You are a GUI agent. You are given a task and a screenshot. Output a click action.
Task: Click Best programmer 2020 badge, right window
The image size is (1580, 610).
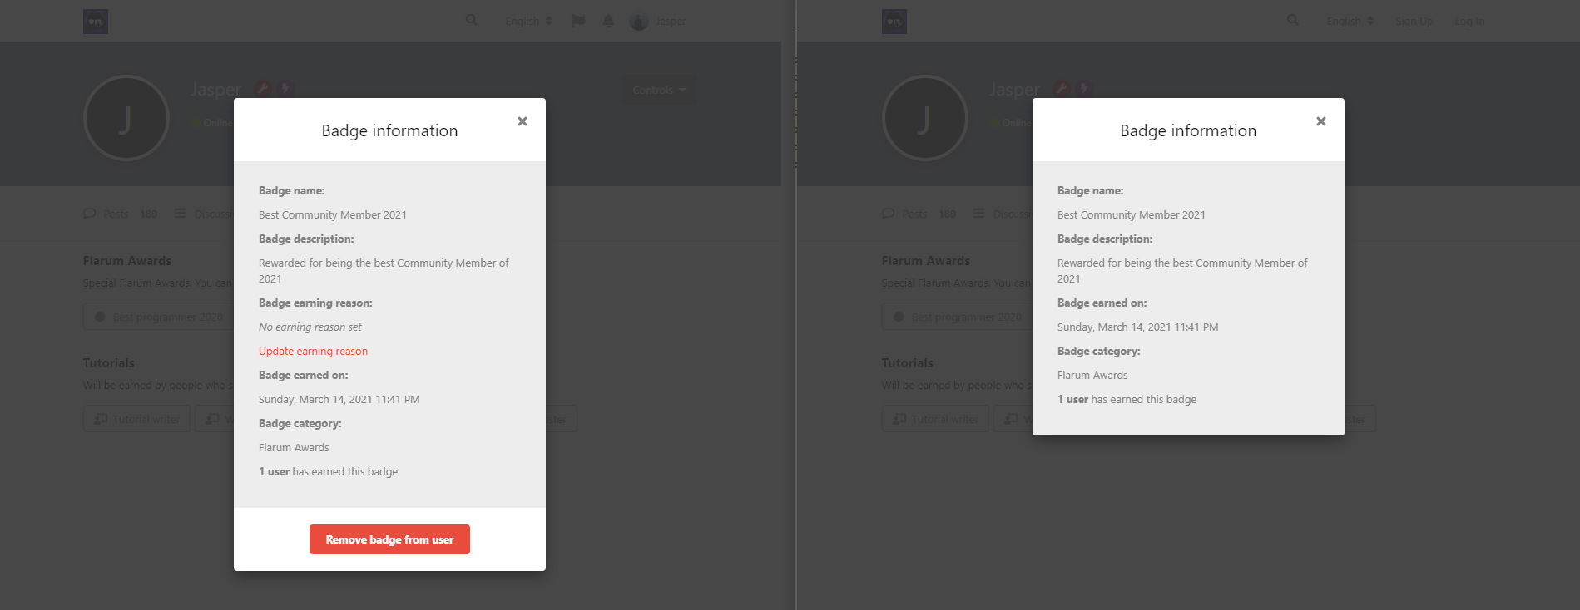point(957,317)
